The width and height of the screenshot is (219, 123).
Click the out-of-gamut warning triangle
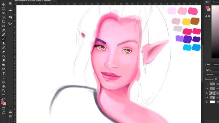[206, 16]
